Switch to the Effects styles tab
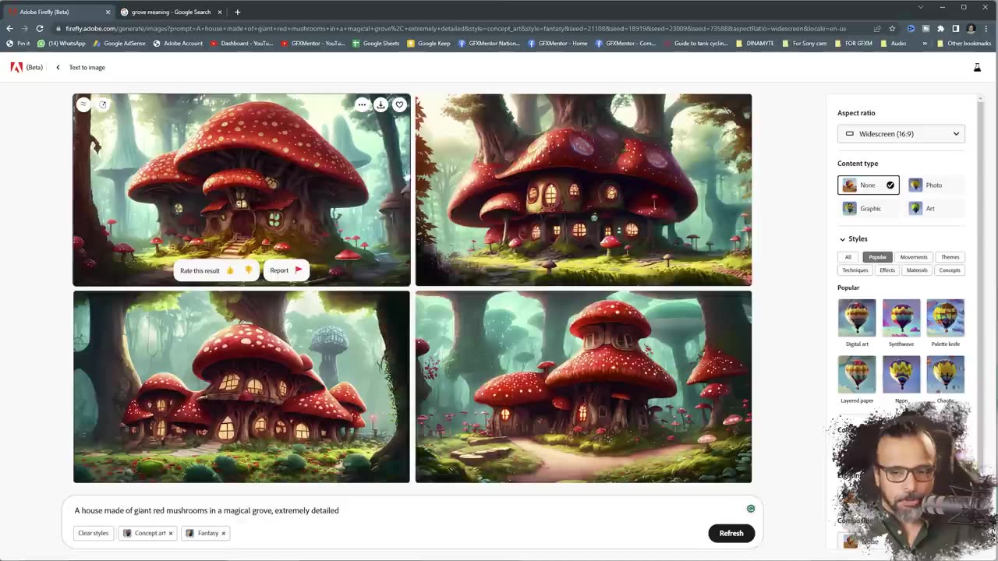998x561 pixels. click(887, 270)
